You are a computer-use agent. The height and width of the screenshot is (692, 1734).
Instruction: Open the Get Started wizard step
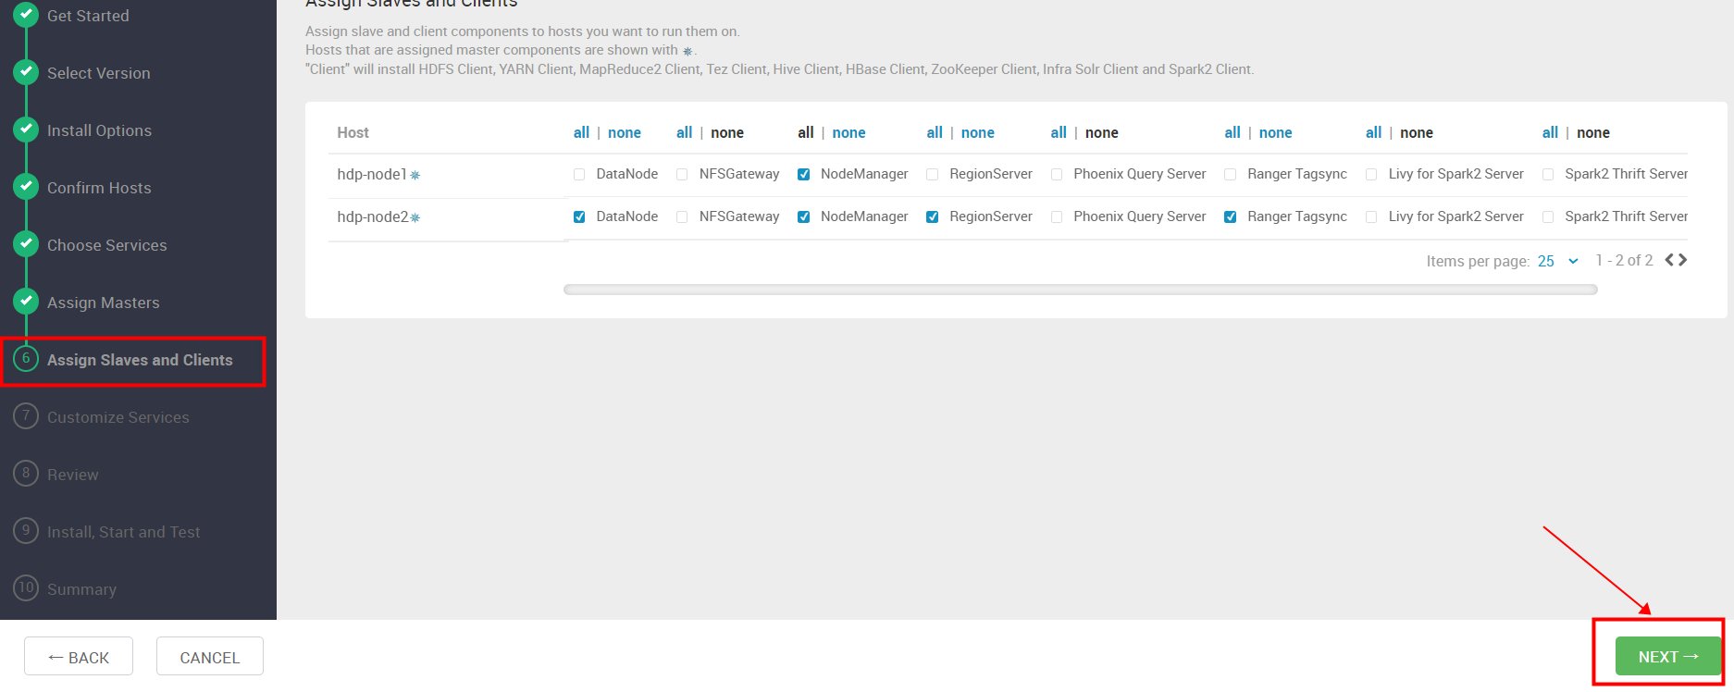88,16
